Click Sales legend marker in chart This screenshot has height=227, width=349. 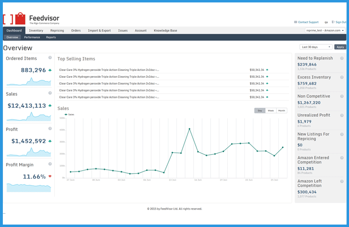click(66, 114)
